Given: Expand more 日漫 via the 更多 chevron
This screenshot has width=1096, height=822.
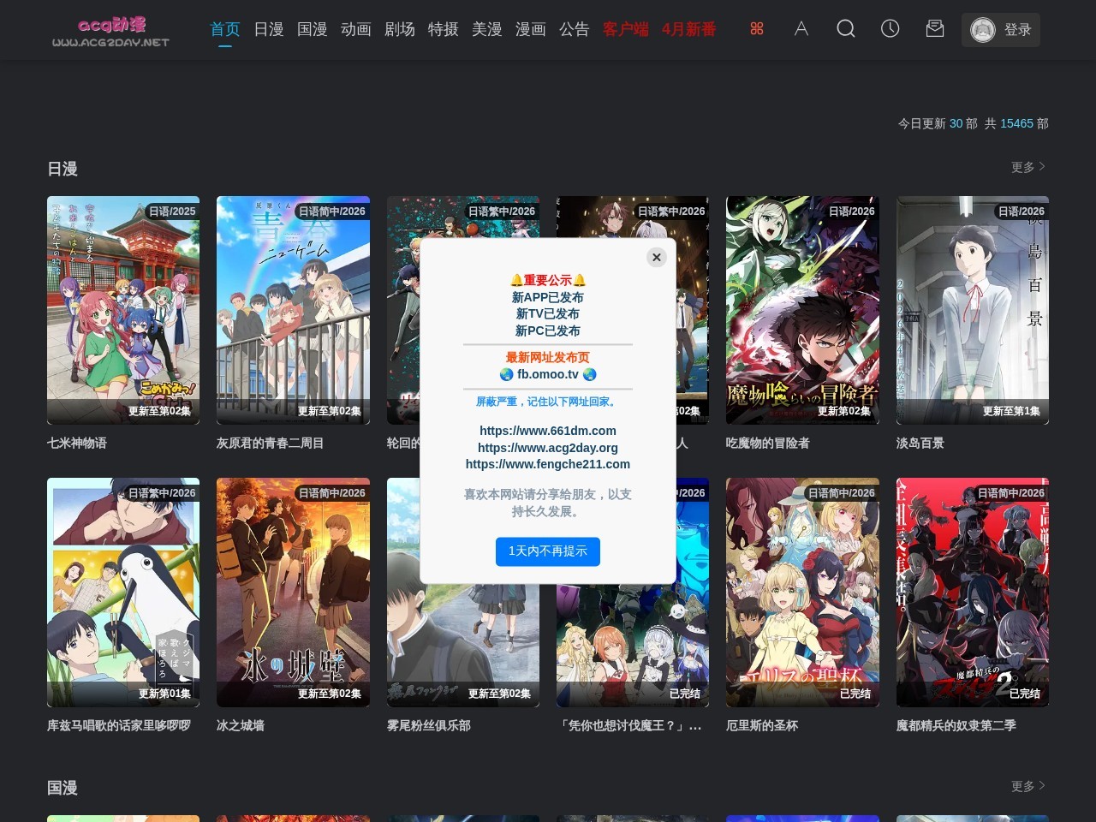Looking at the screenshot, I should [1027, 167].
